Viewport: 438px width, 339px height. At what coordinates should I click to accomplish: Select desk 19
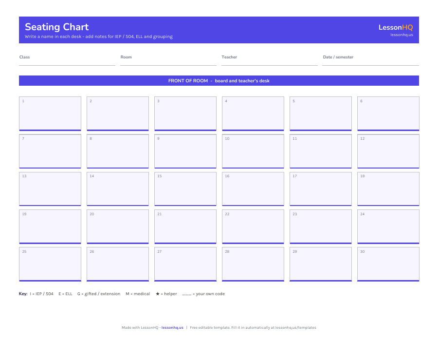tap(50, 226)
